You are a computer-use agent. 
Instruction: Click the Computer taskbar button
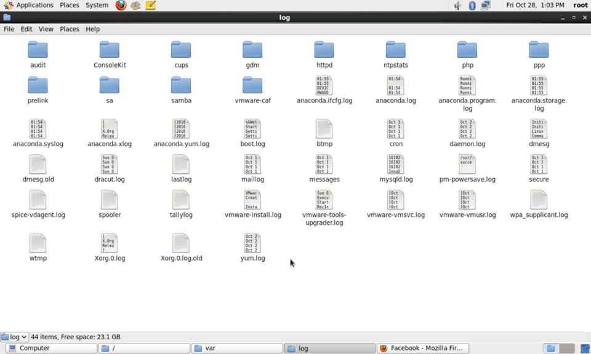tap(49, 348)
